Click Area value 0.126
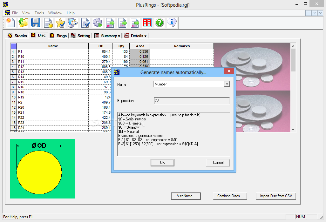Image resolution: width=326 pixels, height=222 pixels. pos(140,57)
